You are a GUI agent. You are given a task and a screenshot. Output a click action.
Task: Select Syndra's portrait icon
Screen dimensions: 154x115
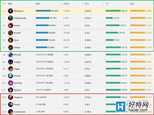[x=11, y=90]
